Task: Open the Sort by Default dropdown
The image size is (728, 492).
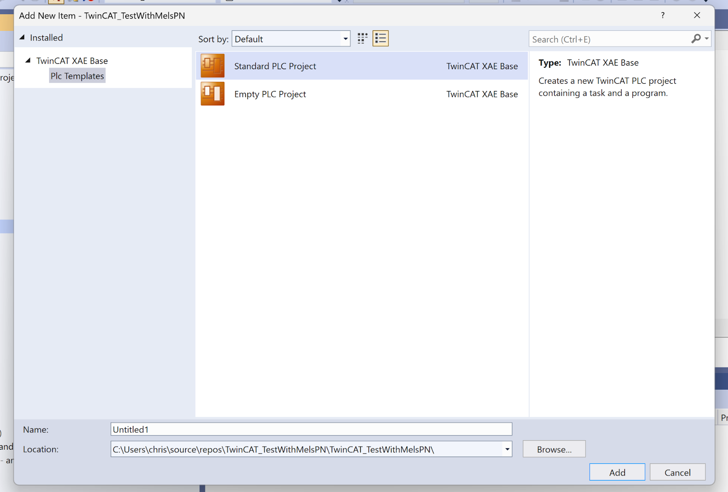Action: pyautogui.click(x=291, y=39)
